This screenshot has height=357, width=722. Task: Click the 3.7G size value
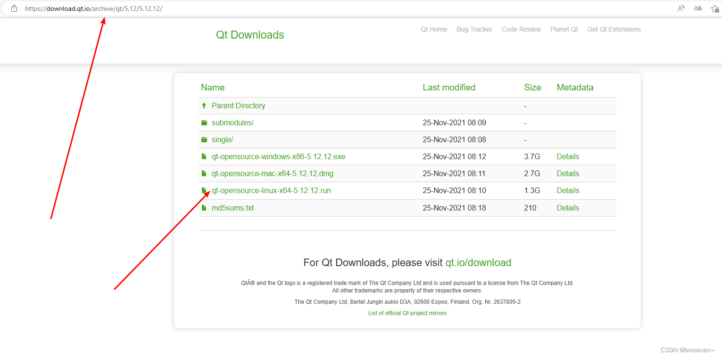click(x=532, y=156)
